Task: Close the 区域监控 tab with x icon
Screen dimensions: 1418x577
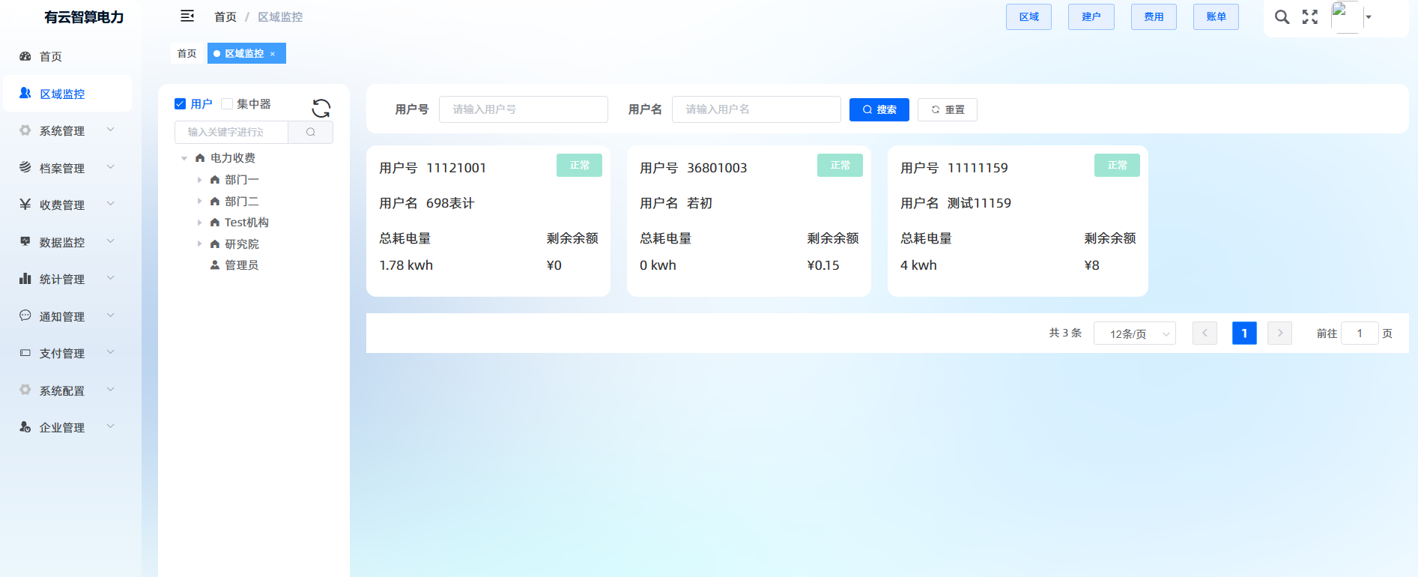Action: click(273, 54)
